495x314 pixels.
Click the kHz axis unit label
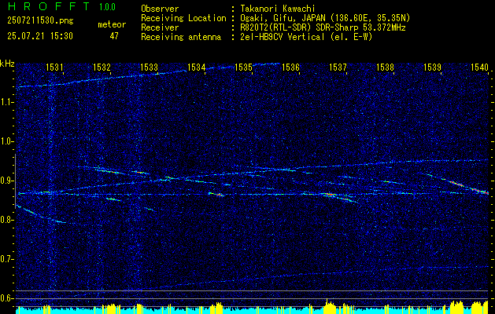(x=7, y=64)
